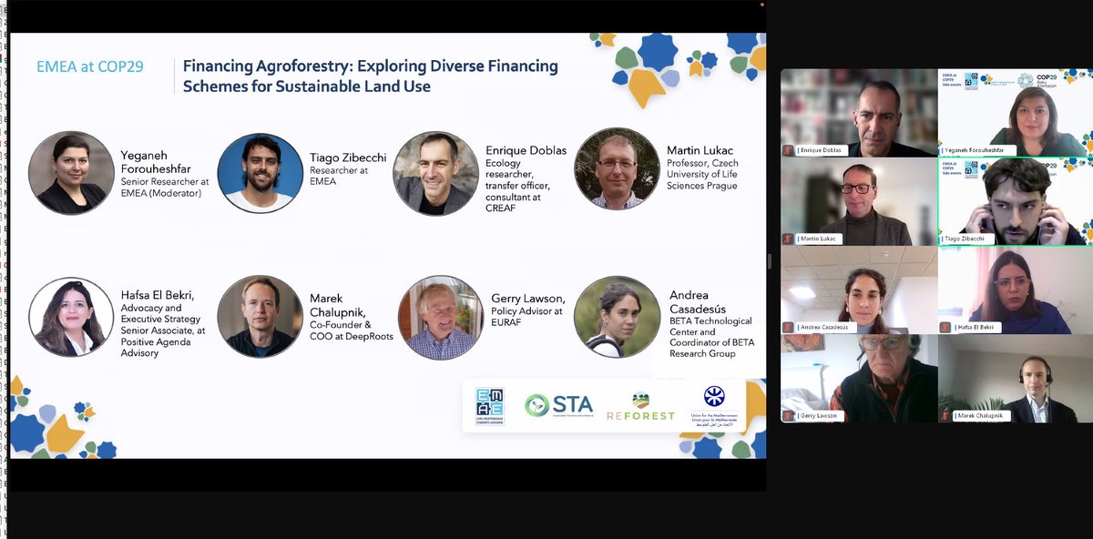
Task: Click the muted mic icon beside Enrique Doblas
Action: pyautogui.click(x=788, y=150)
